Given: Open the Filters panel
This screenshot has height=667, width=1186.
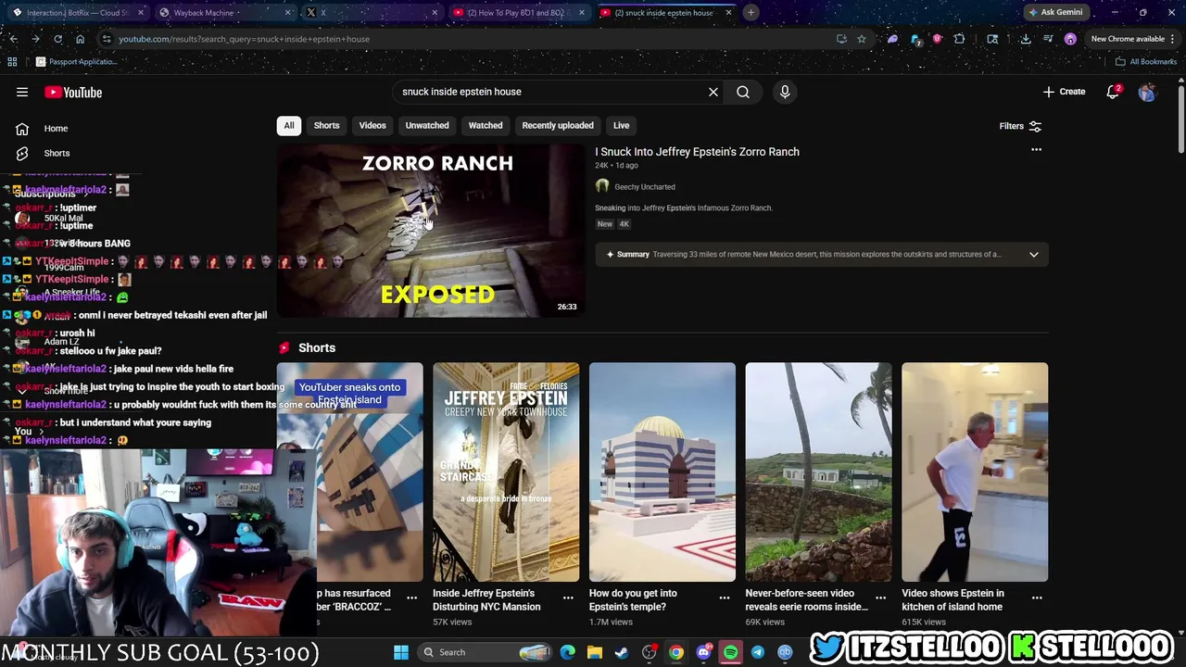Looking at the screenshot, I should [x=1020, y=126].
